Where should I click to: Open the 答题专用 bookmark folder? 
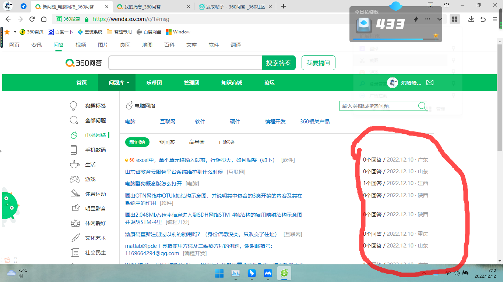[x=119, y=32]
